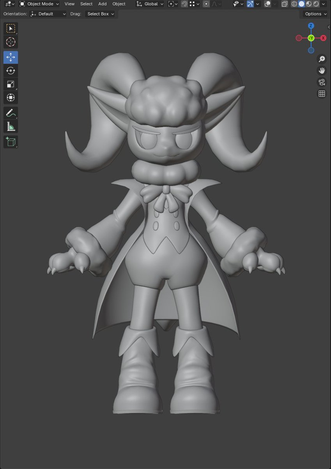Open the snapping options dropdown
Viewport: 331px width, 469px height.
pos(194,4)
